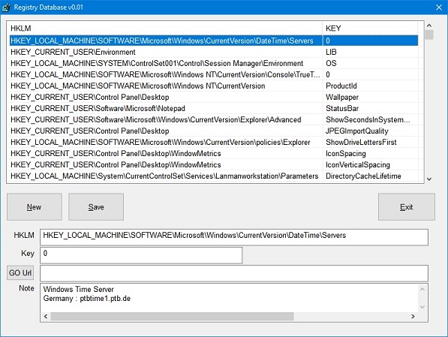Select the DateTime\Servers registry row
Image resolution: width=448 pixels, height=337 pixels.
214,41
